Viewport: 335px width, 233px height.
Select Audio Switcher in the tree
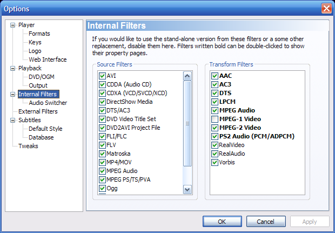coord(48,103)
